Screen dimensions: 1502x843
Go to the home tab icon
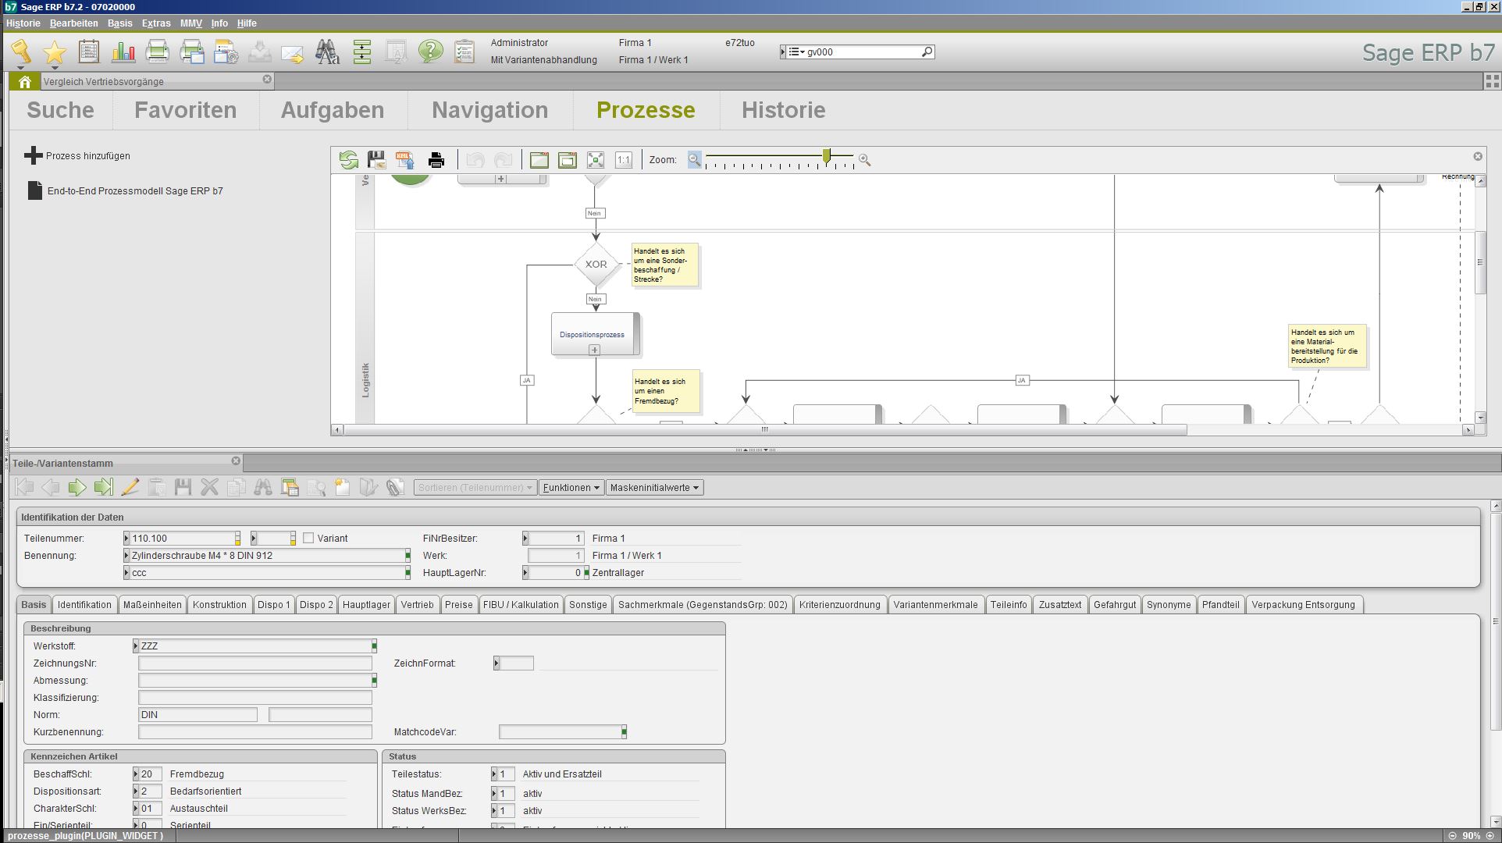click(x=24, y=81)
